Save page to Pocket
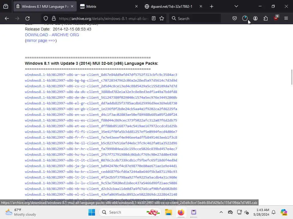 (x=235, y=19)
